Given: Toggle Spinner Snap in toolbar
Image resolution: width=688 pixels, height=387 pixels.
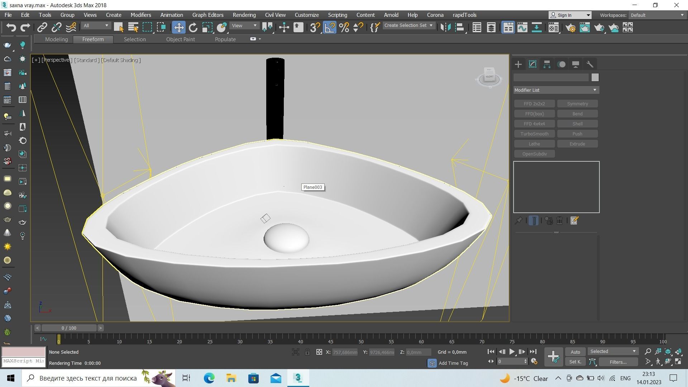Looking at the screenshot, I should tap(358, 27).
